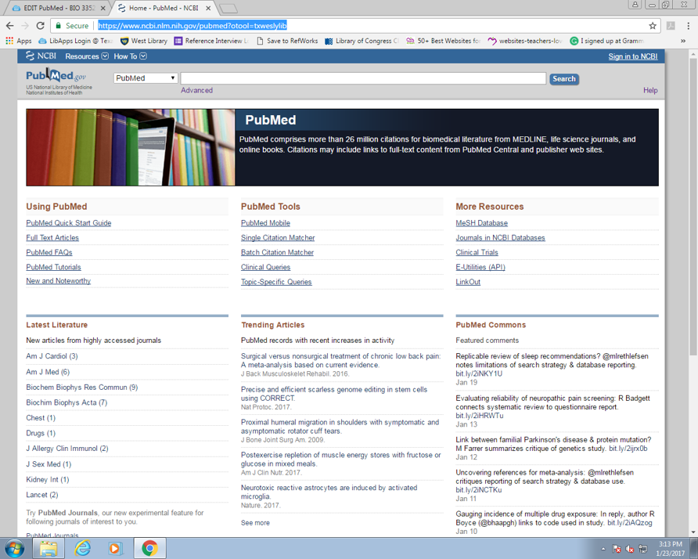Viewport: 698px width, 559px height.
Task: Open Am J Cardiol (3) journal
Action: tap(52, 356)
